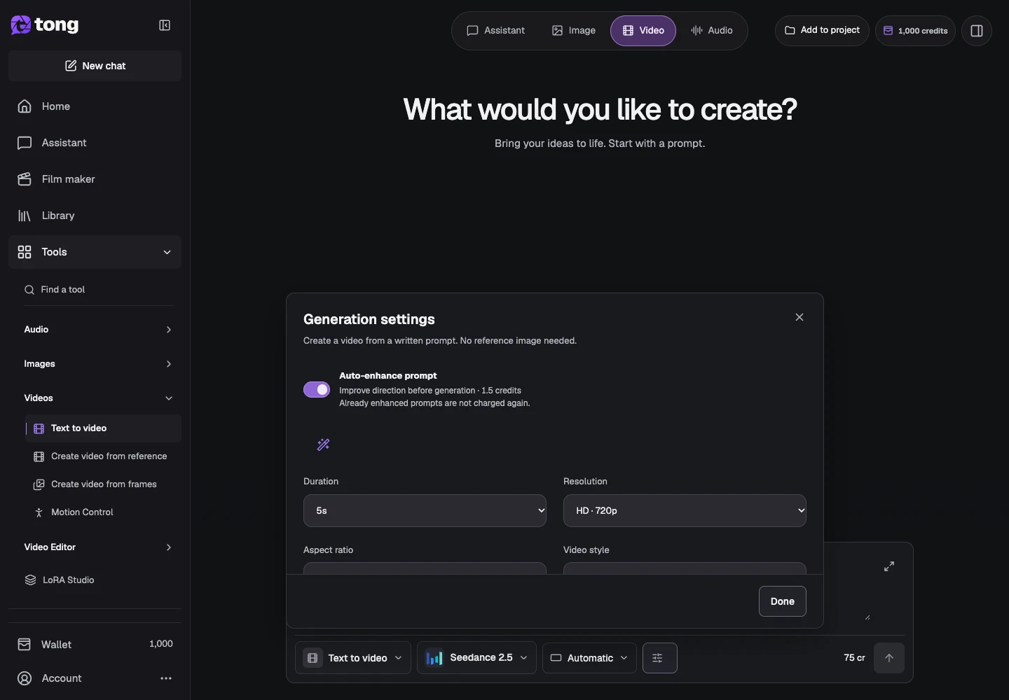Click the Add to project button
Screen dimensions: 1009x700
coord(822,31)
